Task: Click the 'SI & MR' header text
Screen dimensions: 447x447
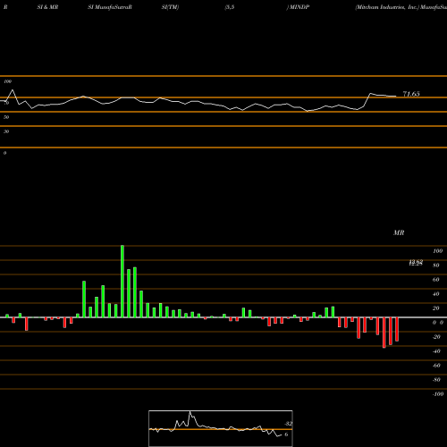Action: (x=47, y=7)
